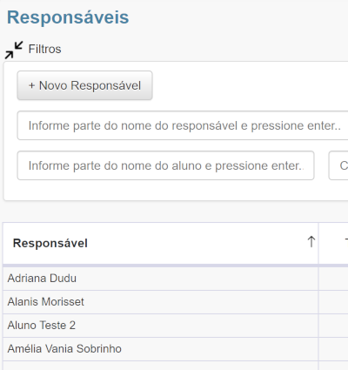Open the Amélia Vania Sobrinho entry

pyautogui.click(x=64, y=349)
